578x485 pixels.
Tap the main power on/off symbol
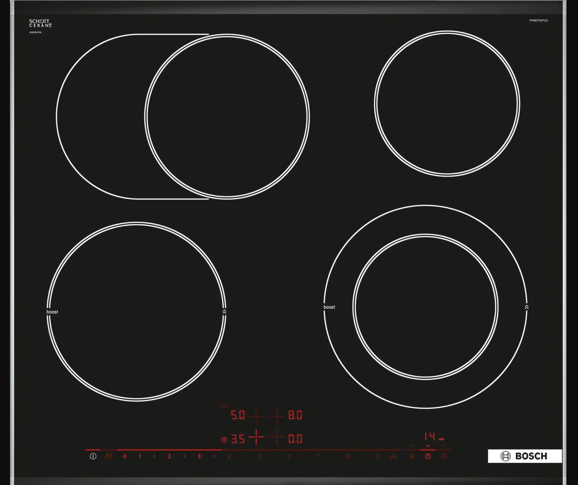[93, 456]
